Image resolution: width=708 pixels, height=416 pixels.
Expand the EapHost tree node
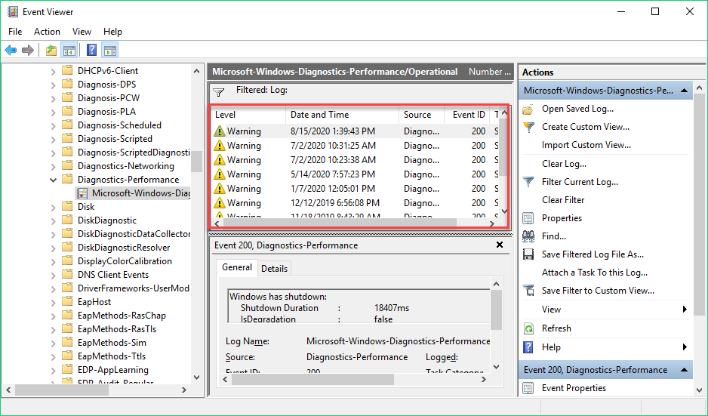[54, 302]
